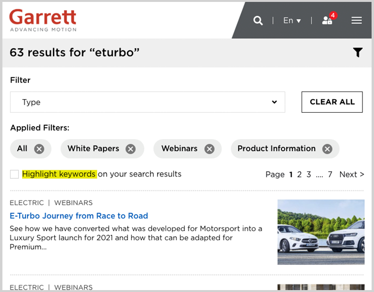The image size is (374, 292).
Task: Click the filter funnel icon
Action: point(358,53)
